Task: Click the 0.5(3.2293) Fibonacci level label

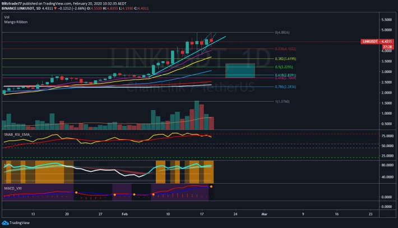Action: tap(284, 67)
